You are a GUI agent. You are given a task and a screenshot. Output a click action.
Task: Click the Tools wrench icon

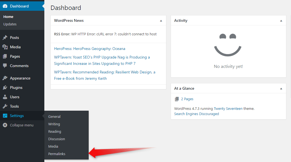tap(5, 106)
